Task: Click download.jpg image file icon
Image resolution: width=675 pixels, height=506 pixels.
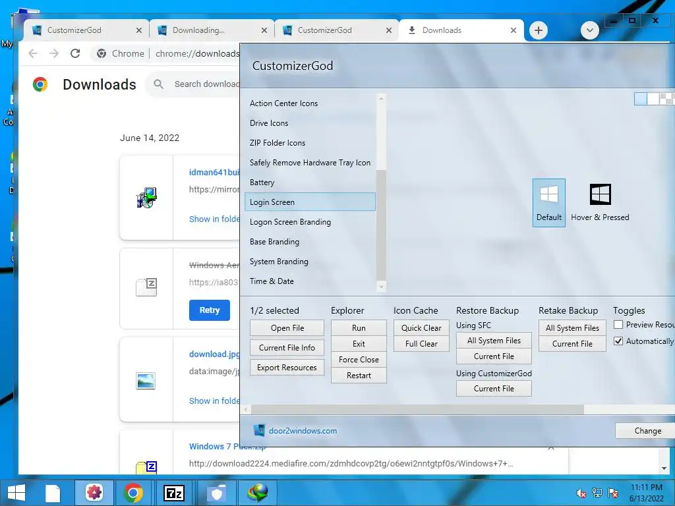Action: (x=146, y=381)
